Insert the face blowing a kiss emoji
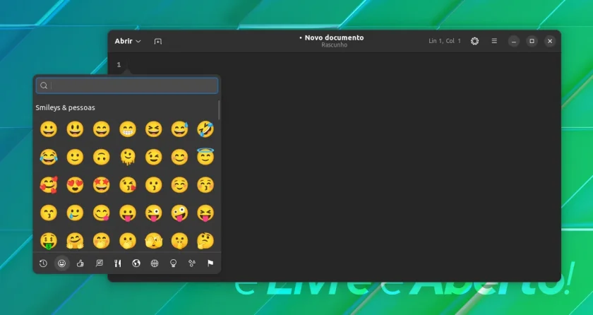The image size is (593, 315). 128,185
